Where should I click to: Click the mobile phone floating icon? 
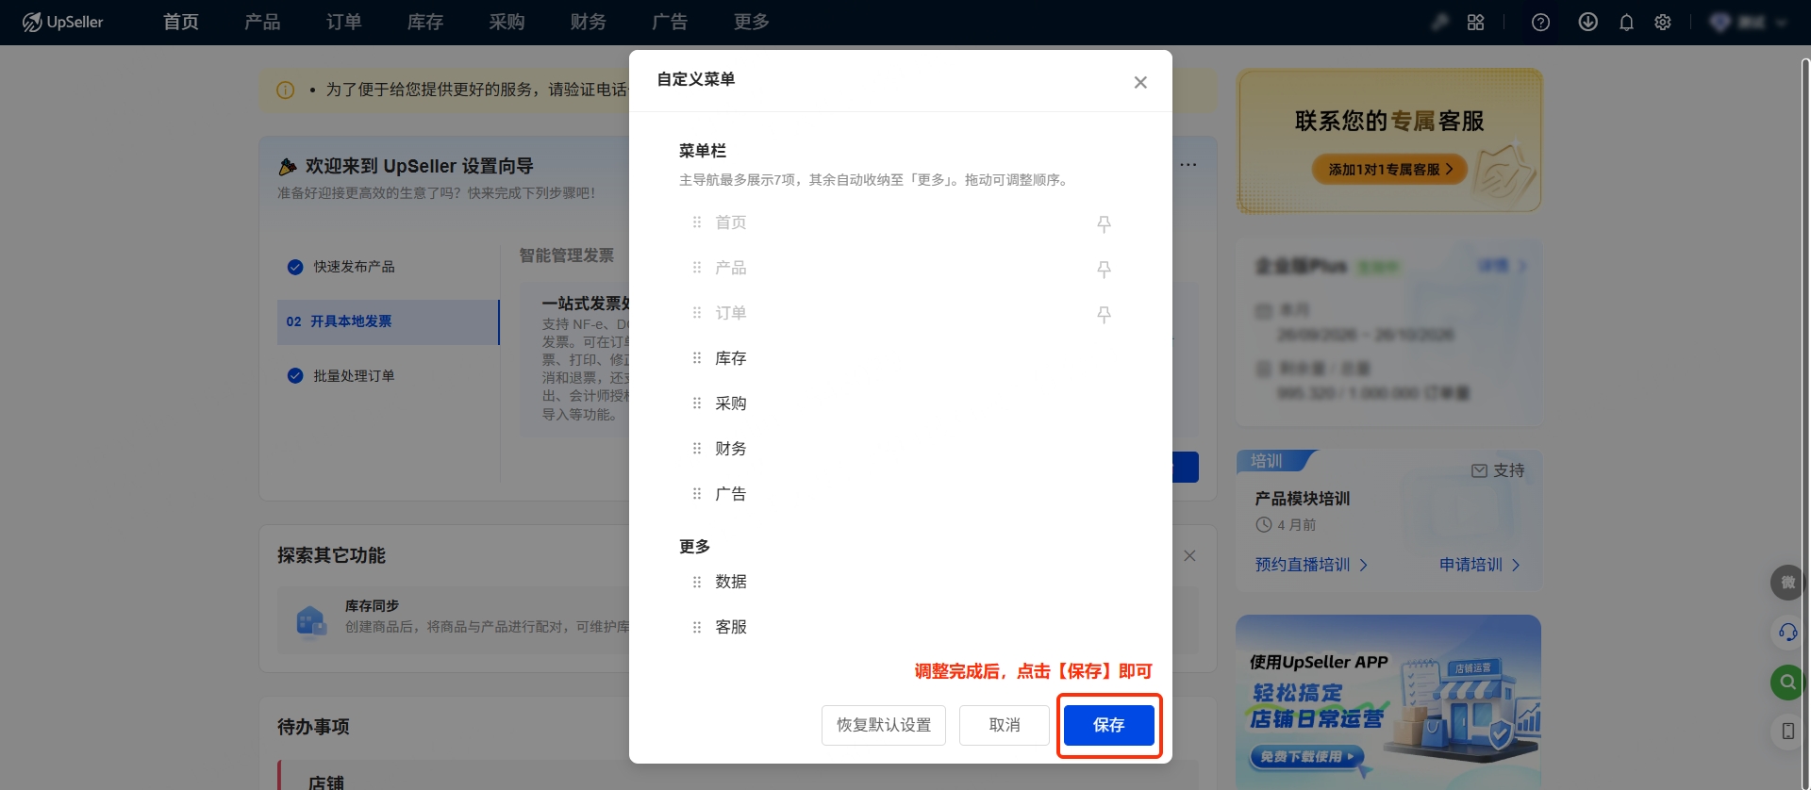[1787, 731]
